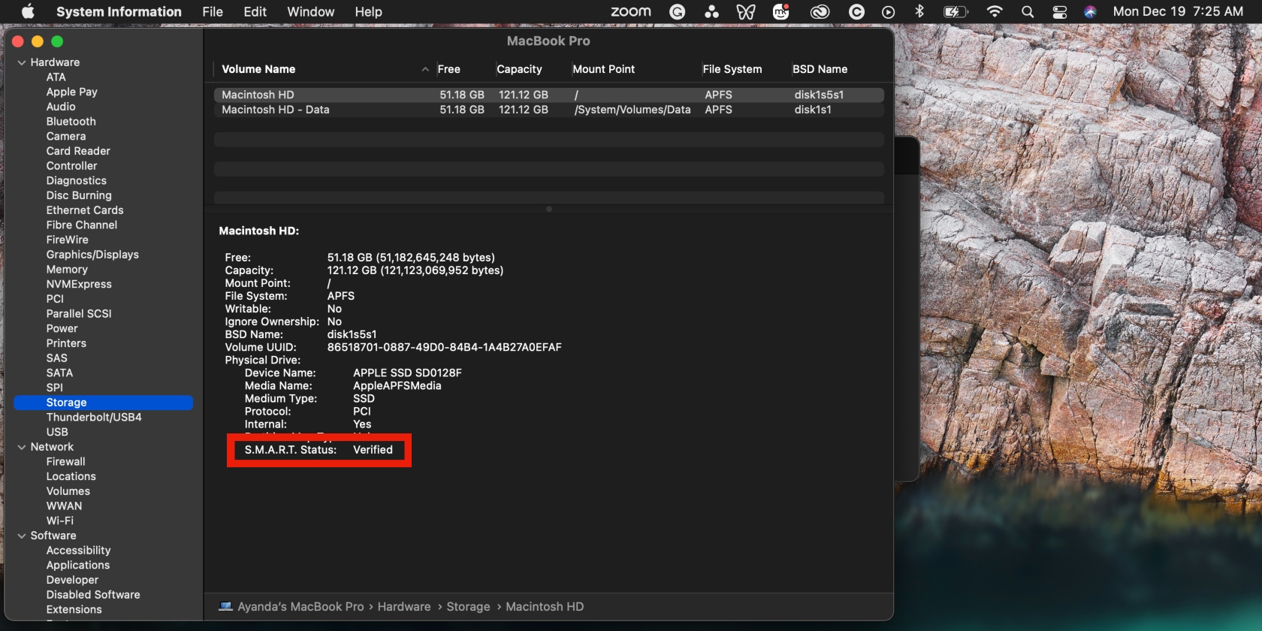Select the Macintosh HD volume row

(x=548, y=95)
